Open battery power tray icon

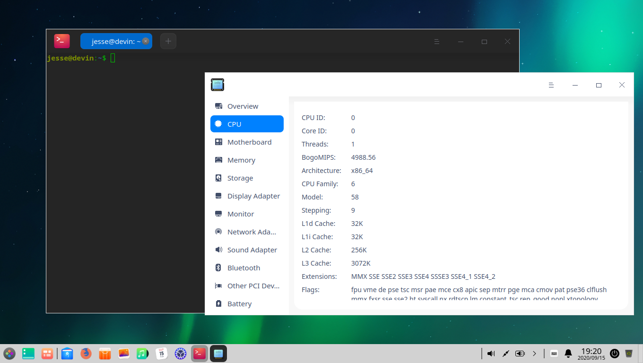[x=520, y=353]
